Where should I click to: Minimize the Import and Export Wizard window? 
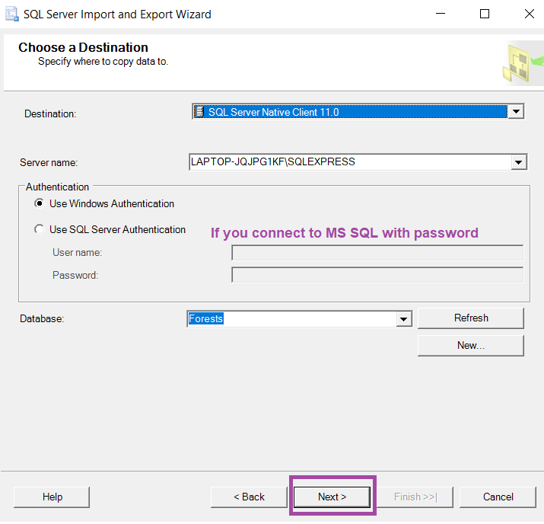pyautogui.click(x=440, y=14)
